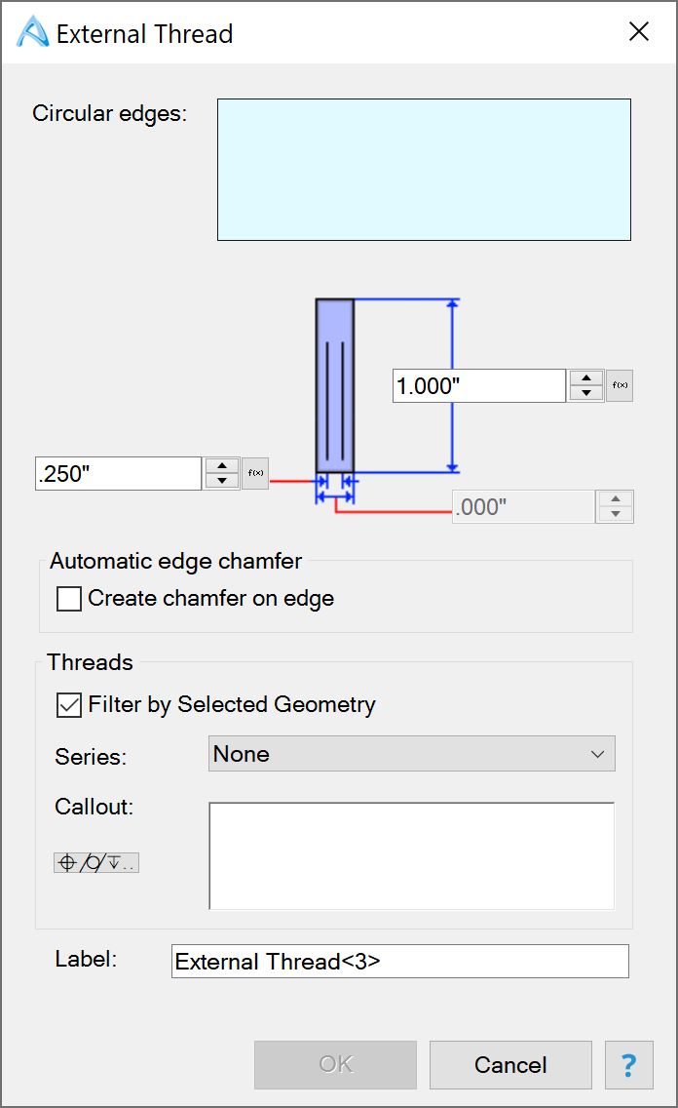
Task: Click inside the Circular edges selection box
Action: coord(424,170)
